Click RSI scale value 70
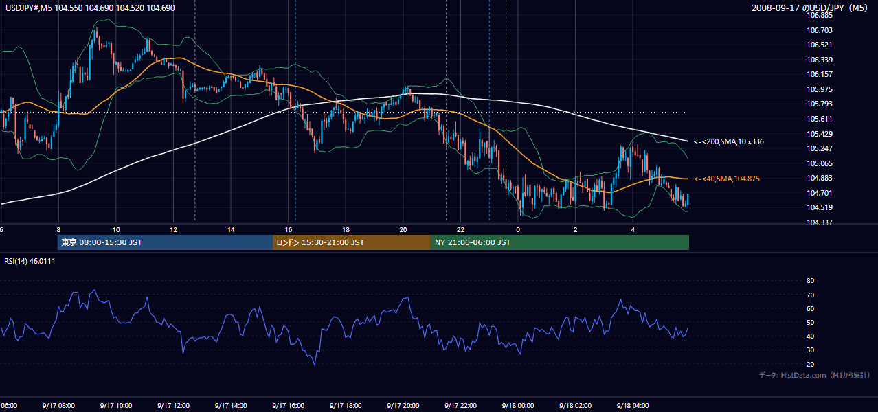This screenshot has height=412, width=878. [811, 295]
